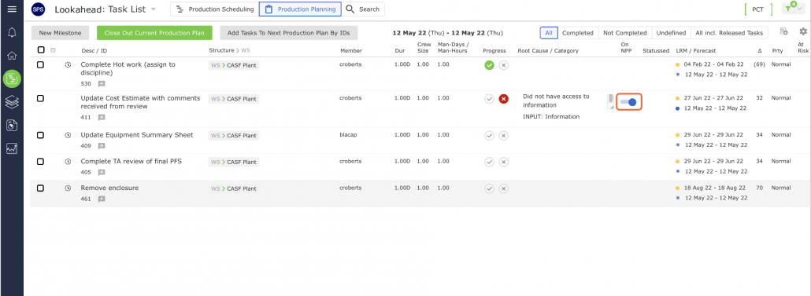
Task: Toggle the On NPP switch for task 411
Action: (629, 102)
